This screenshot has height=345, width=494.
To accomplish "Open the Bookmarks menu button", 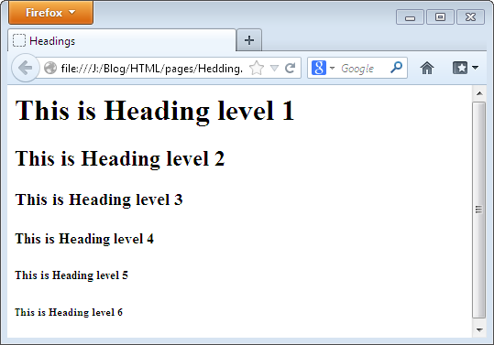I will (x=460, y=68).
